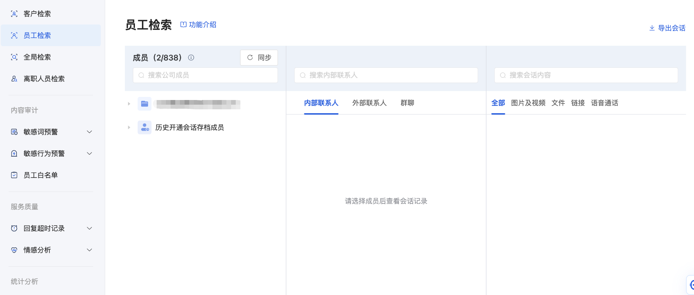The image size is (694, 295).
Task: Click the info icon beside 成员 count
Action: [x=191, y=58]
